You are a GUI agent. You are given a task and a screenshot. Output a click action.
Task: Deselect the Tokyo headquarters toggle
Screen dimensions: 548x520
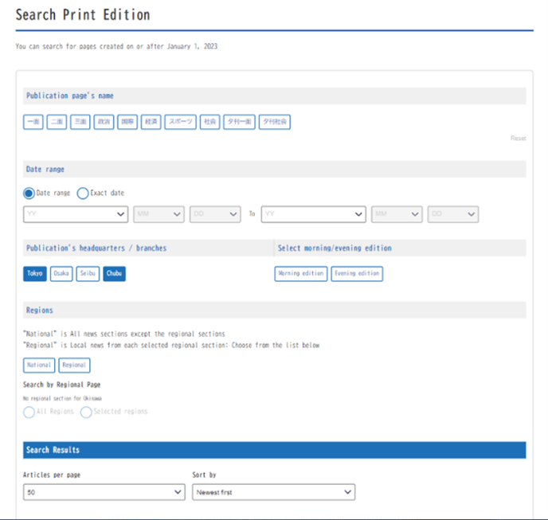pyautogui.click(x=35, y=274)
